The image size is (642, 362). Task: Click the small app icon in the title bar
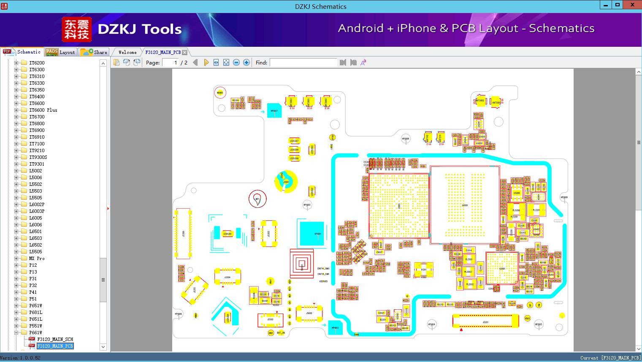coord(4,6)
